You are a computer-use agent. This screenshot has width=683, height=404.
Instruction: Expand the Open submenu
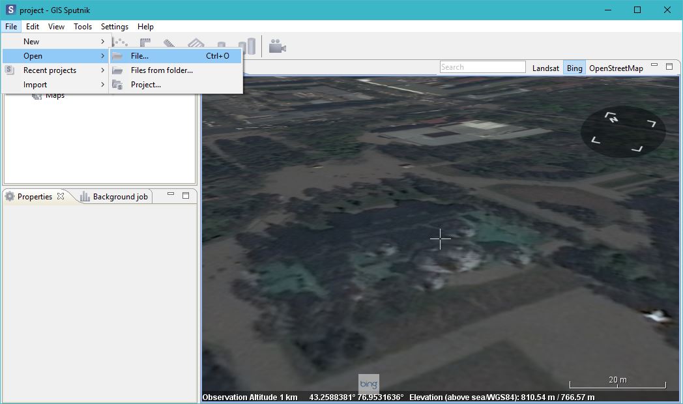(56, 56)
